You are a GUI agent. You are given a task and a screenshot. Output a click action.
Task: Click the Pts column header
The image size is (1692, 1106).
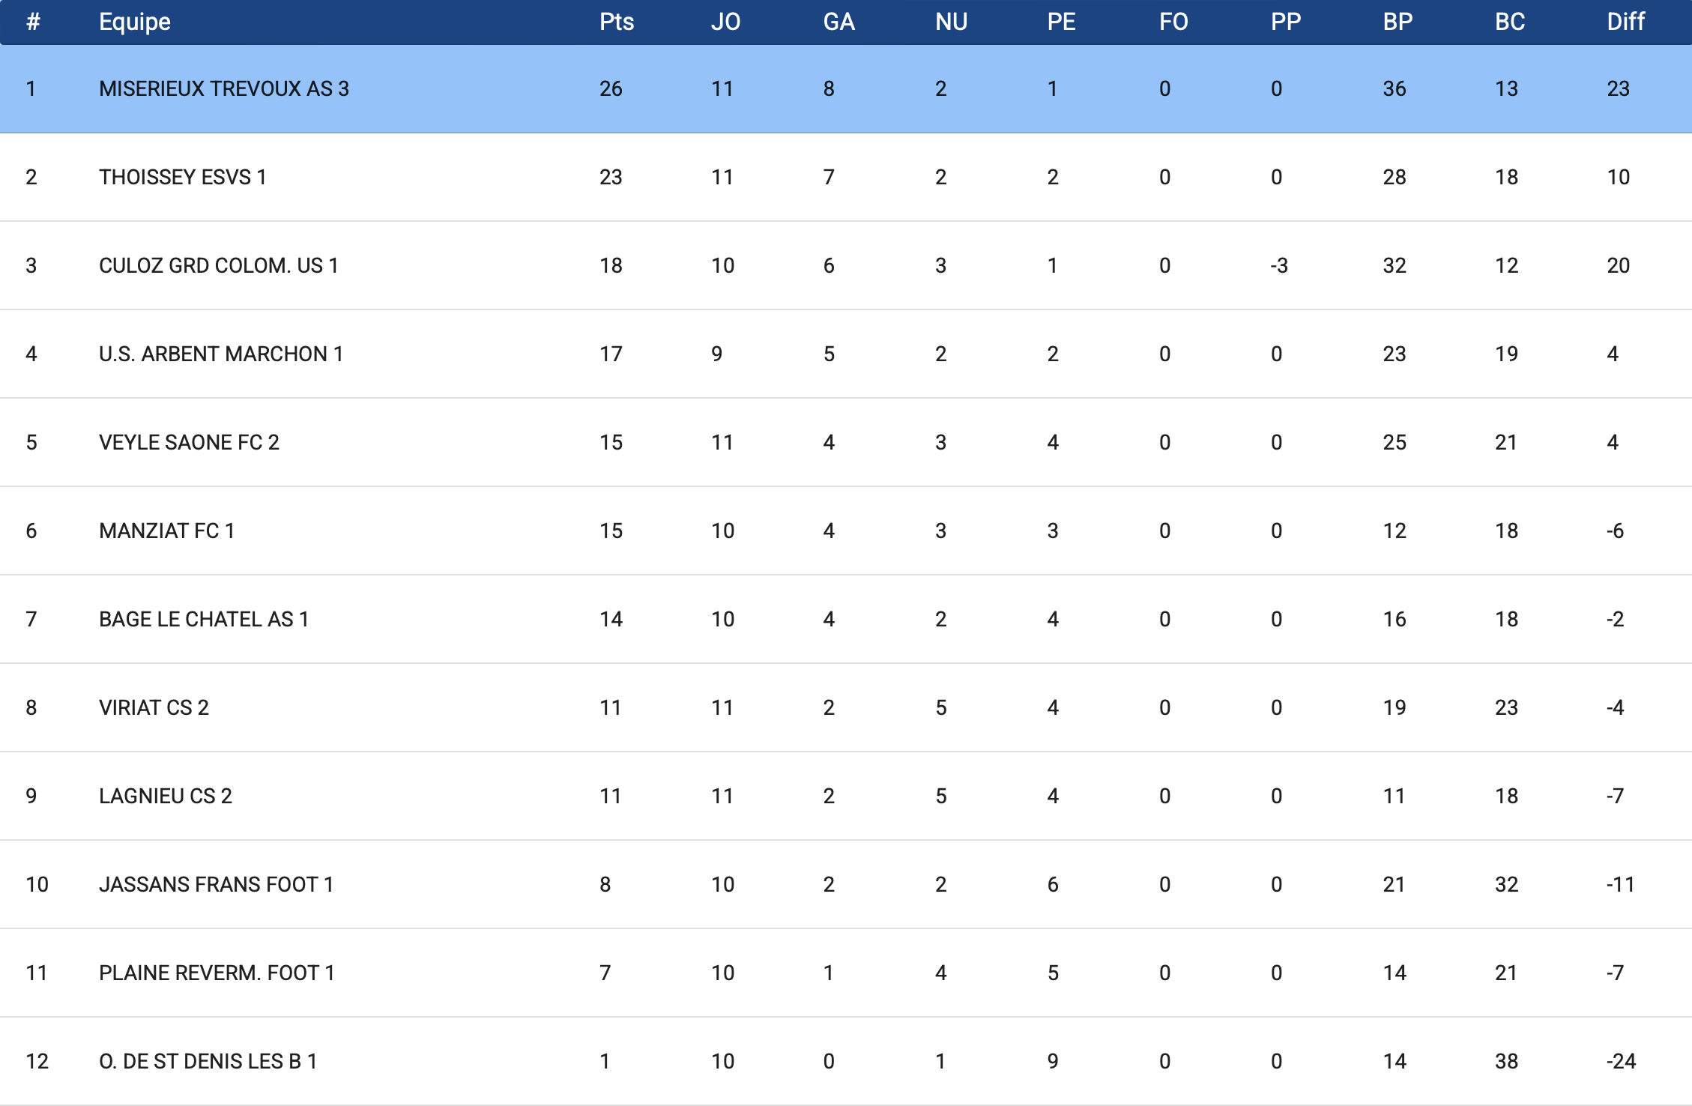pos(616,22)
